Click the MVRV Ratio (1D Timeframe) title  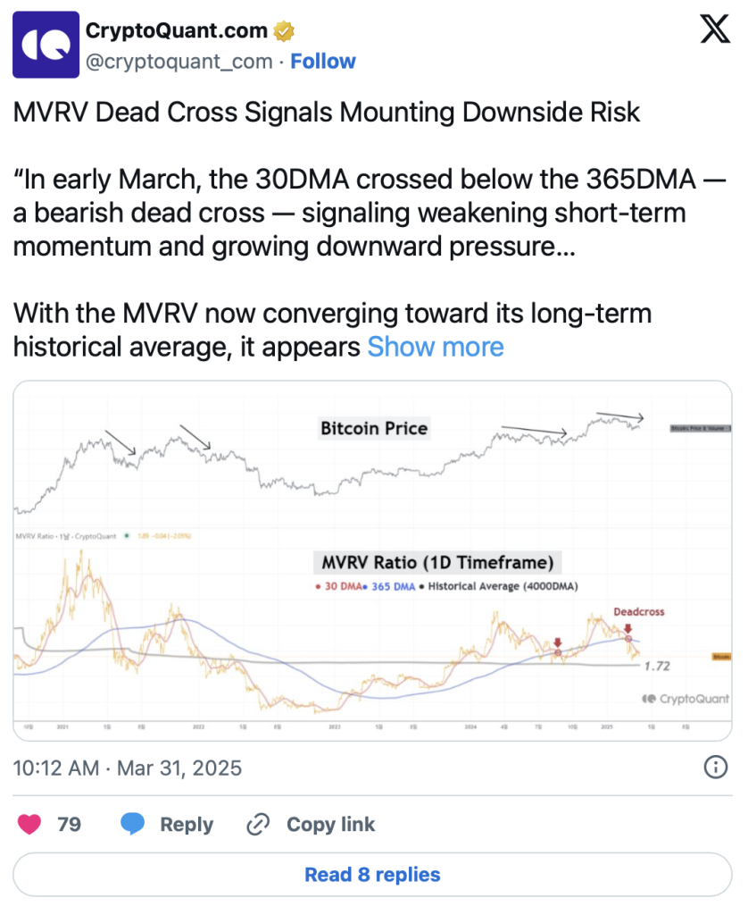click(x=437, y=563)
